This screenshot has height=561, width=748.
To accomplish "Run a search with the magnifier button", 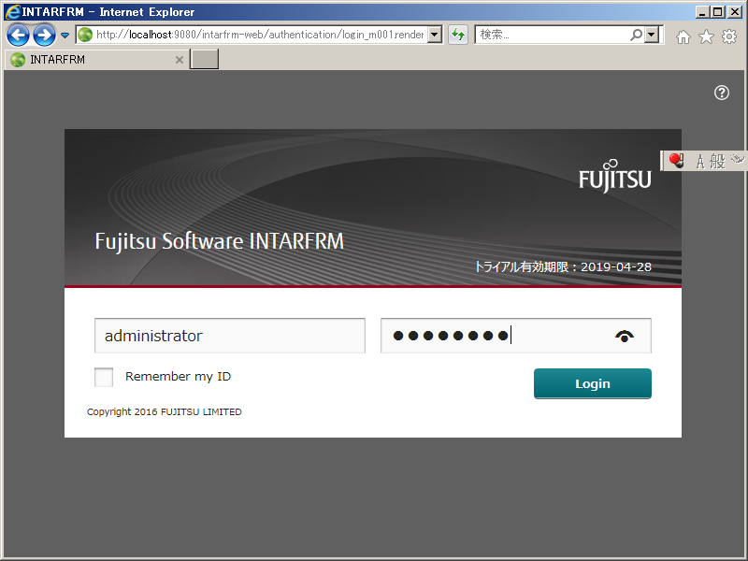I will click(x=634, y=35).
